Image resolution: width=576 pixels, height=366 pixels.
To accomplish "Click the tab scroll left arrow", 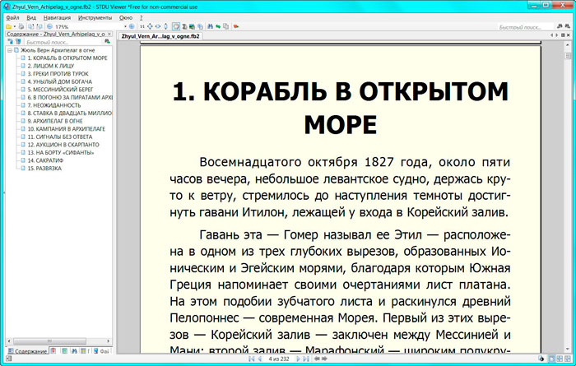I will pos(552,35).
